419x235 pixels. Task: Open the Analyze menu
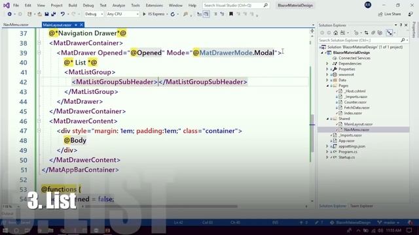[x=118, y=5]
